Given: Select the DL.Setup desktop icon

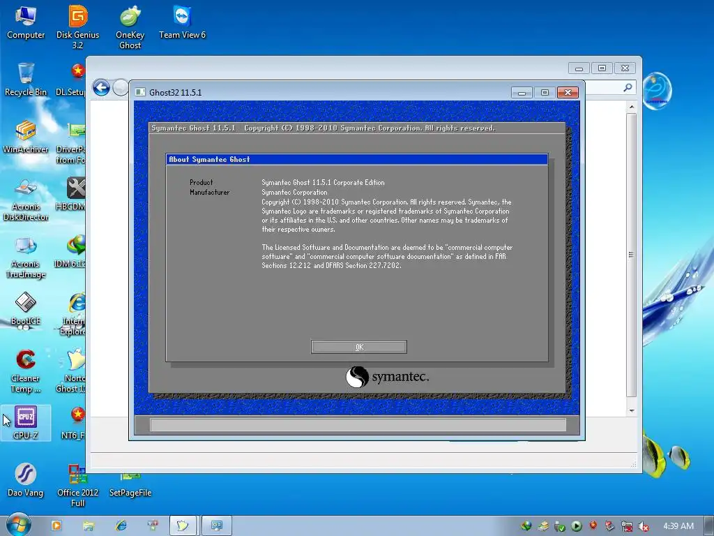Looking at the screenshot, I should pos(72,80).
